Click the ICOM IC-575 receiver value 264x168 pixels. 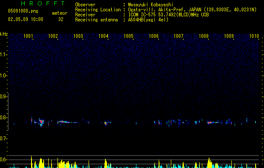[168, 15]
